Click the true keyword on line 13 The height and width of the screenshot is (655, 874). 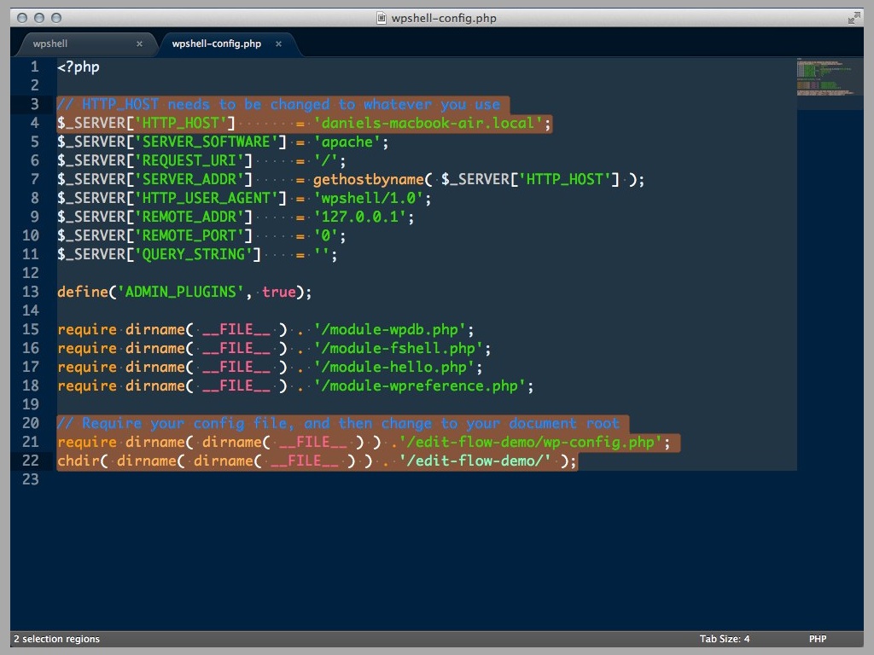[279, 292]
